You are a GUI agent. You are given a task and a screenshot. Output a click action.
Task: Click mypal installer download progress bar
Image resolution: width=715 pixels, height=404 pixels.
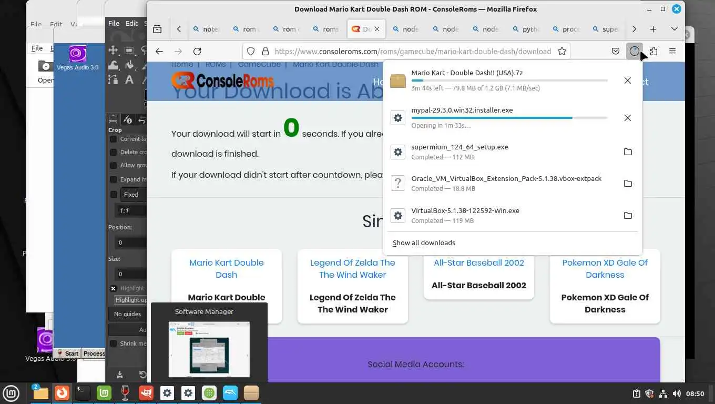(509, 118)
